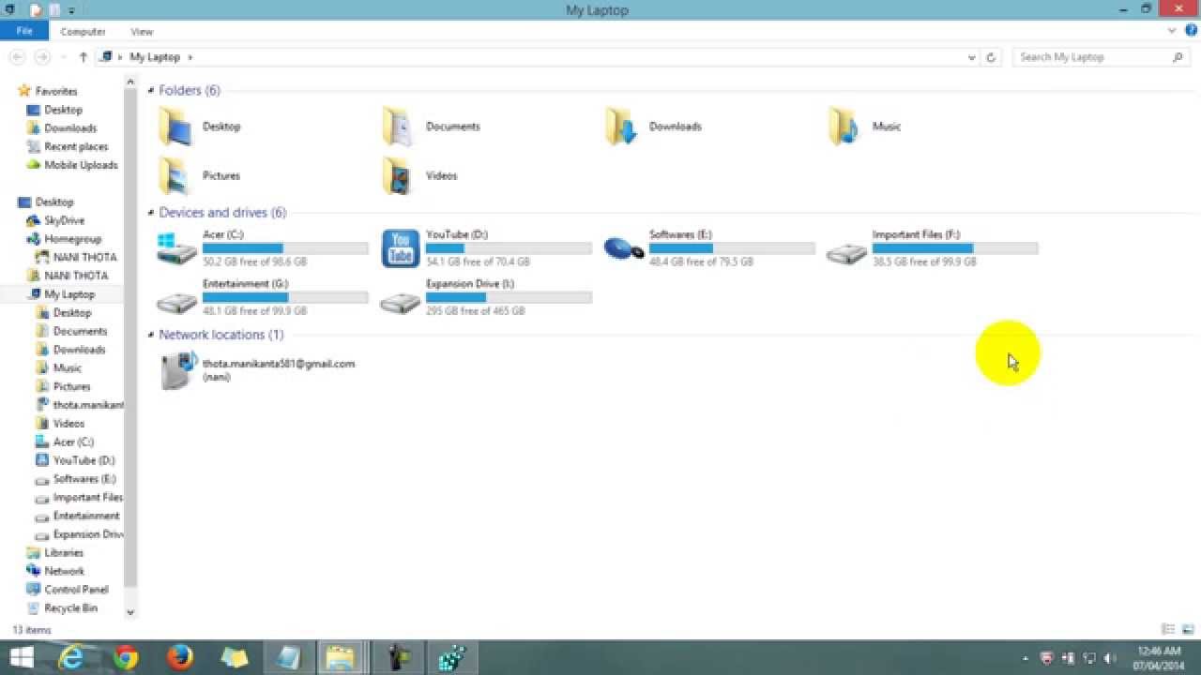Switch to details view using the status bar icon
This screenshot has height=675, width=1201.
[1168, 630]
